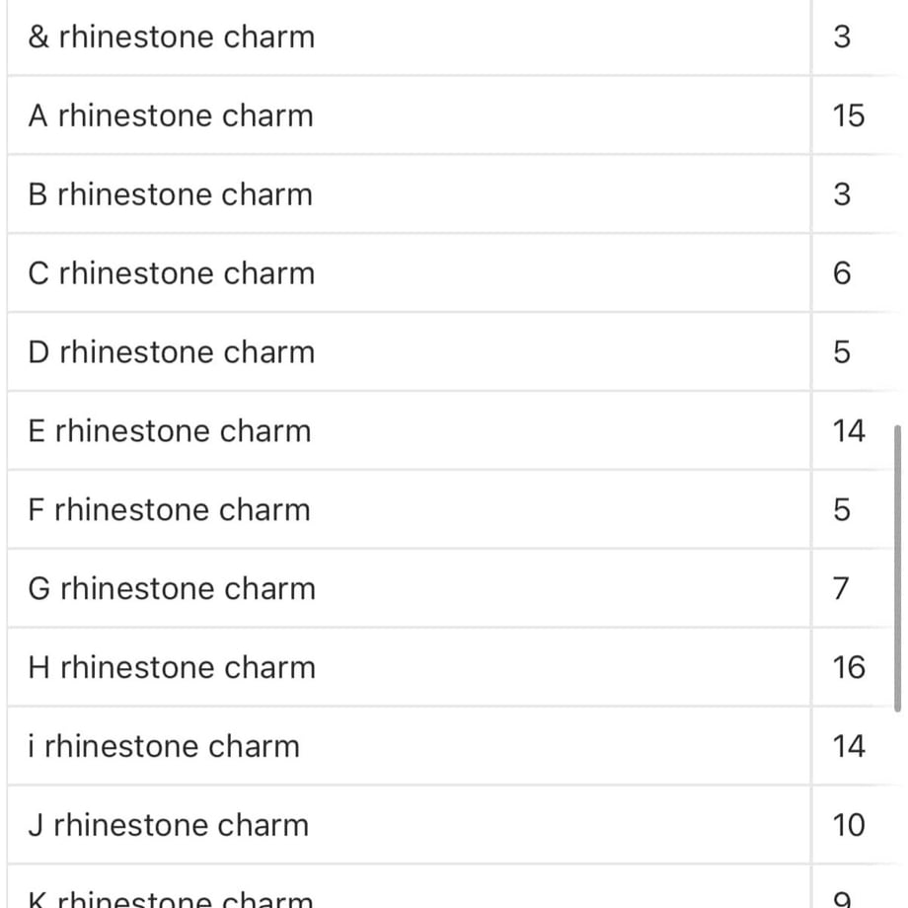Click quantity 15 for A rhinestone charm
This screenshot has width=908, height=908.
point(849,115)
